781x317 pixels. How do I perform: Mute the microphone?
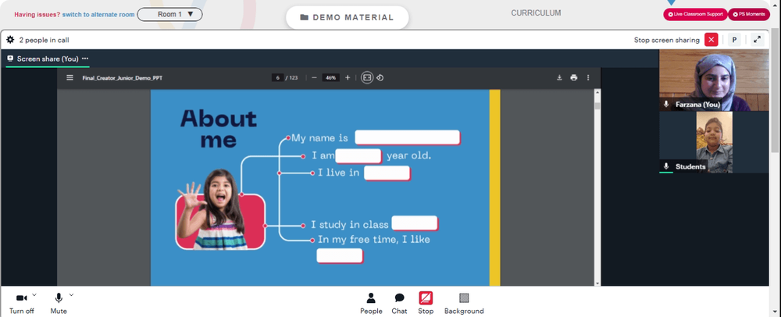pos(59,304)
